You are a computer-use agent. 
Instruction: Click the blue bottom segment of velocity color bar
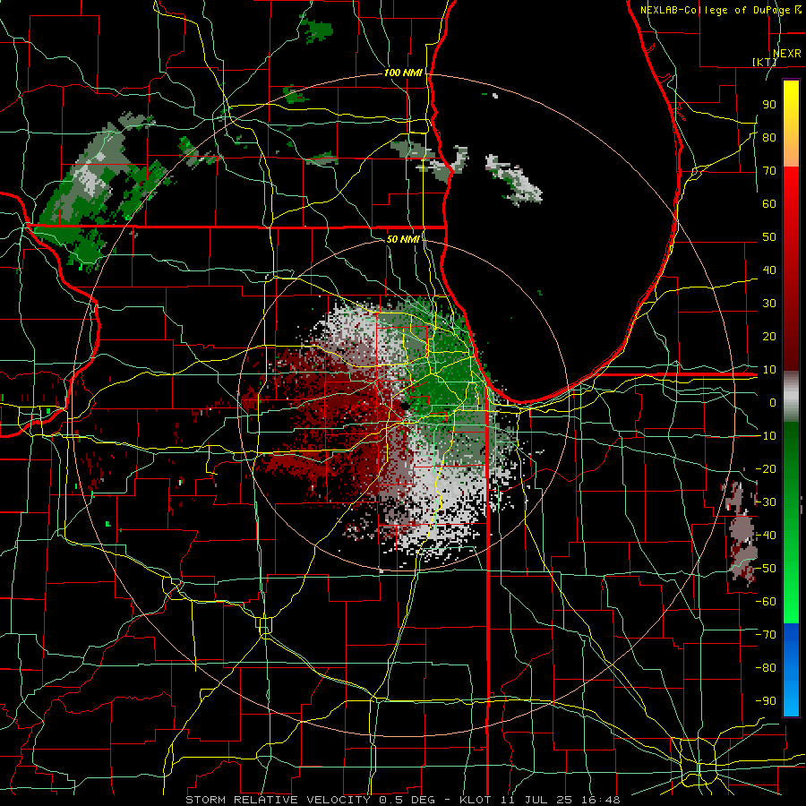point(791,670)
